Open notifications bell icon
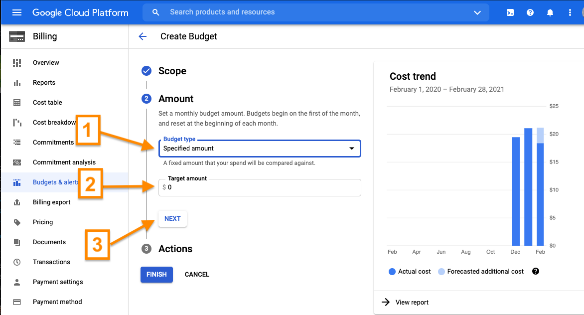584x315 pixels. pyautogui.click(x=550, y=12)
